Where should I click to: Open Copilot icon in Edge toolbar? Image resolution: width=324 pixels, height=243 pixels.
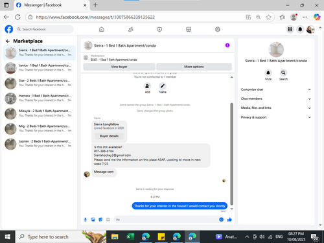point(317,17)
